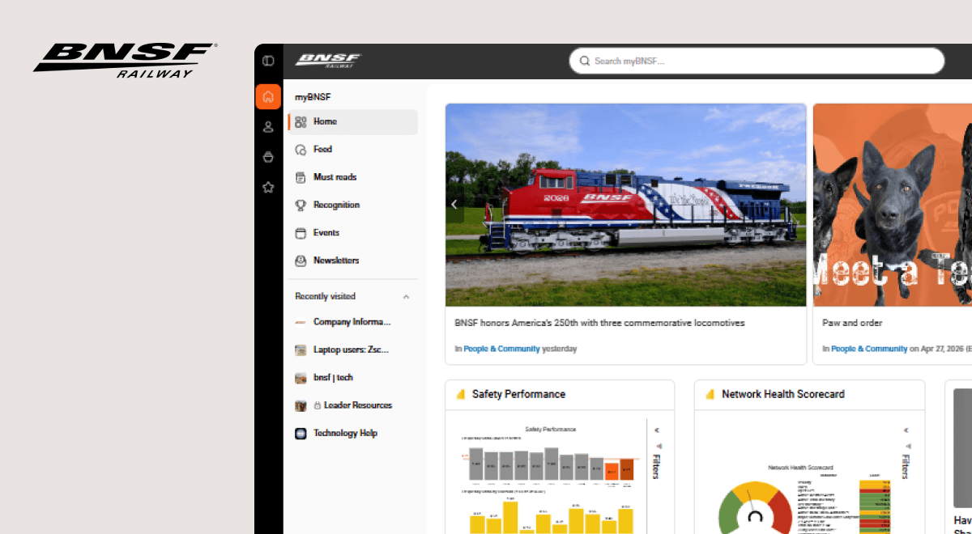The image size is (972, 534).
Task: Click the BNSF Railway logo in header
Action: click(327, 61)
